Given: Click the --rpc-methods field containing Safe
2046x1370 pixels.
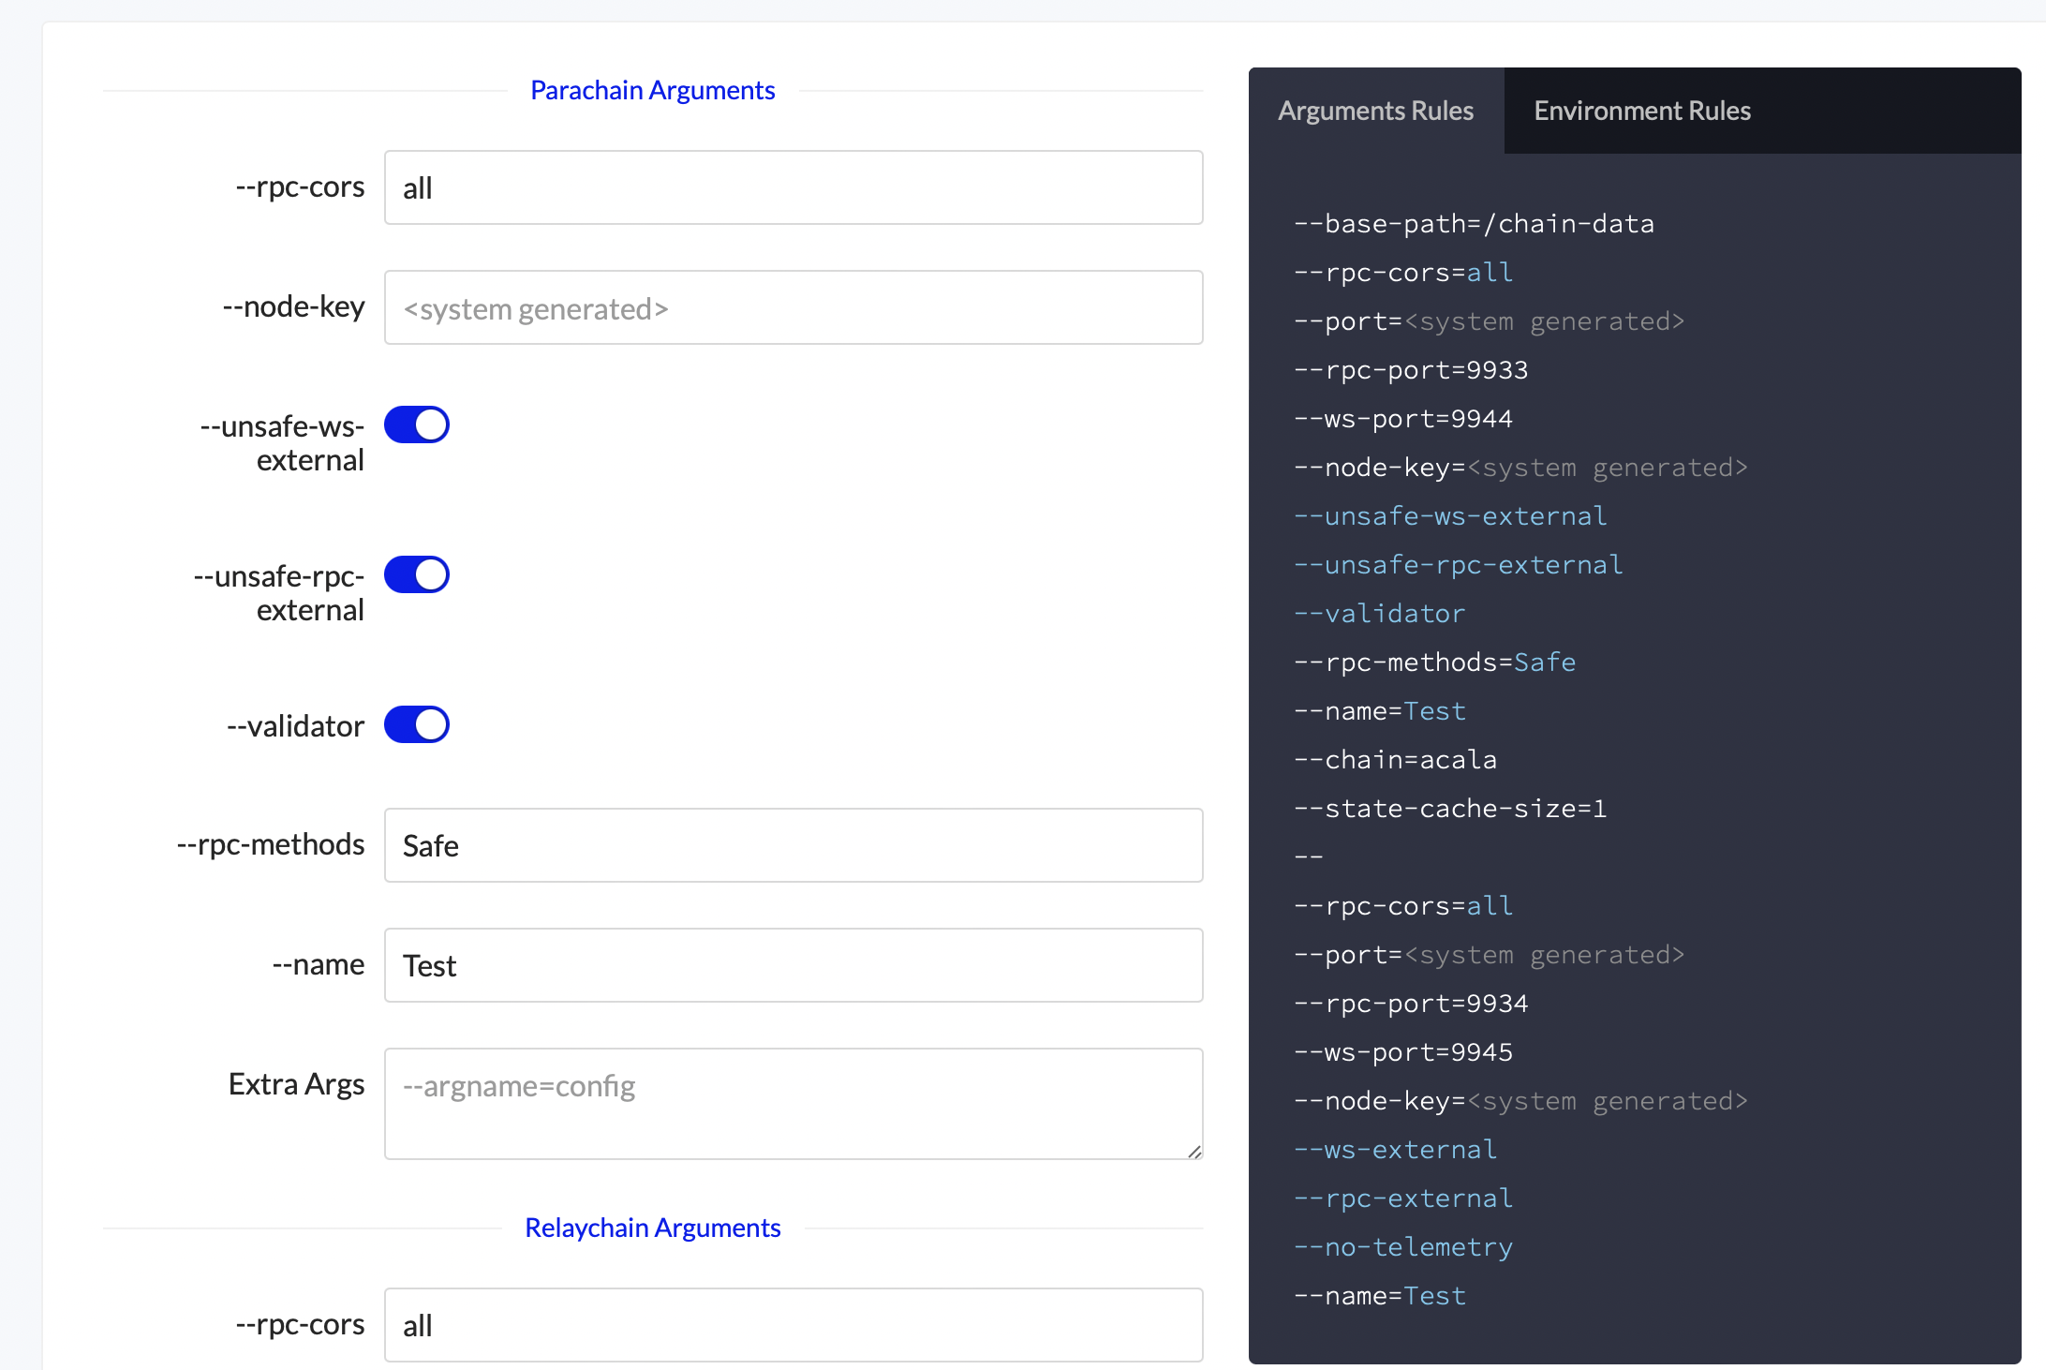Looking at the screenshot, I should coord(793,845).
